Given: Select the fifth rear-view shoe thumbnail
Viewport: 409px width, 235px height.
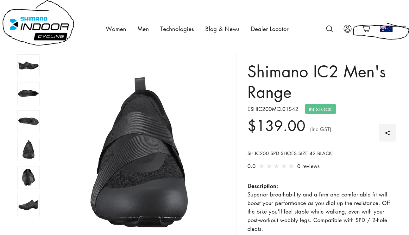Looking at the screenshot, I should point(28,177).
